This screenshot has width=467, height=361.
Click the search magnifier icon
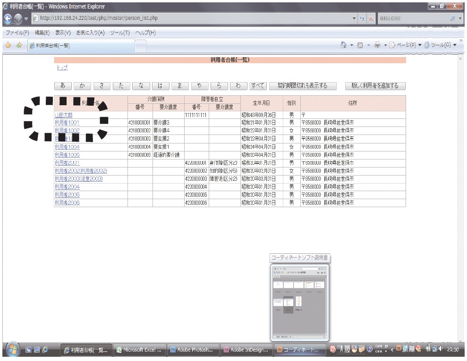tap(453, 18)
